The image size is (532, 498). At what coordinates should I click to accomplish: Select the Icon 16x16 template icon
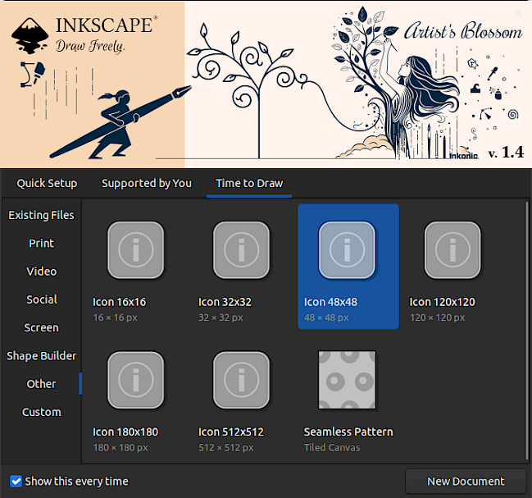136,250
